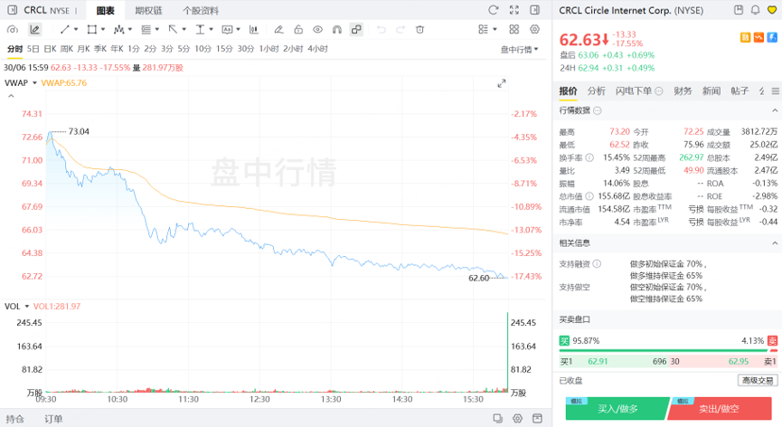Toggle lock drawings padlock icon
Screen dimensions: 782x427
click(298, 30)
